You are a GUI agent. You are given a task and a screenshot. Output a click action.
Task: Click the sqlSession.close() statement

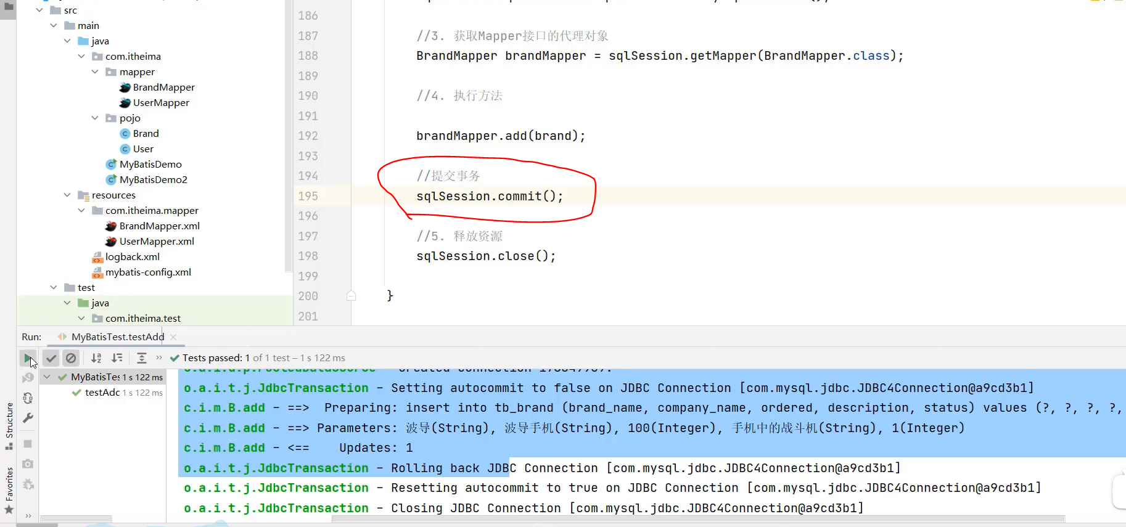[x=486, y=256]
